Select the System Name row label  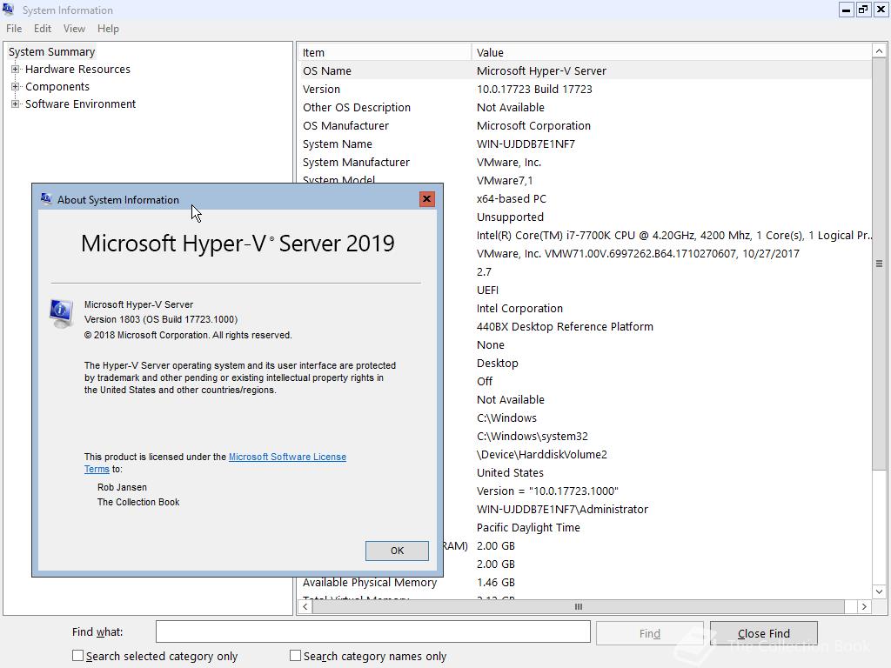pos(338,144)
